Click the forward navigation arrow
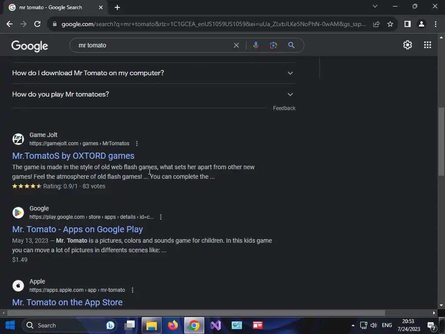Screen dimensions: 445x334 click(23, 24)
